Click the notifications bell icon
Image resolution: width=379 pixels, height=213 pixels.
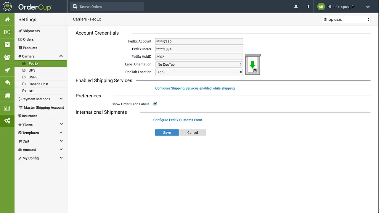click(x=296, y=7)
